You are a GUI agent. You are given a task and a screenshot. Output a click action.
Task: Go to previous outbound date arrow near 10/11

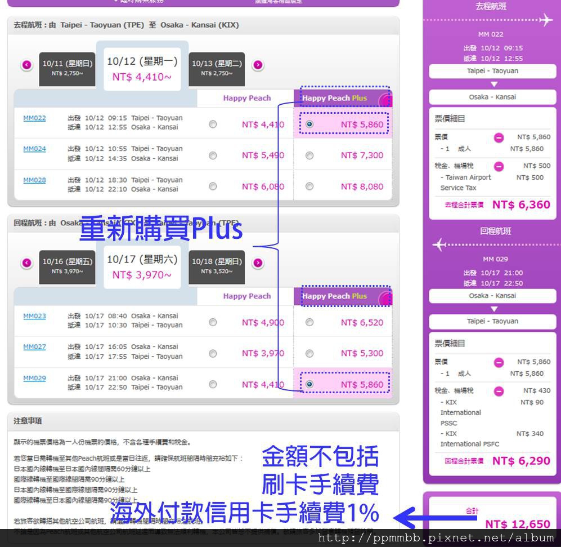[27, 65]
